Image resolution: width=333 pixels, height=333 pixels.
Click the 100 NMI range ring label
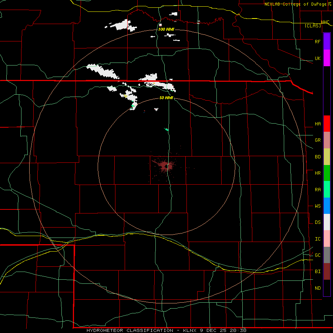click(x=166, y=29)
